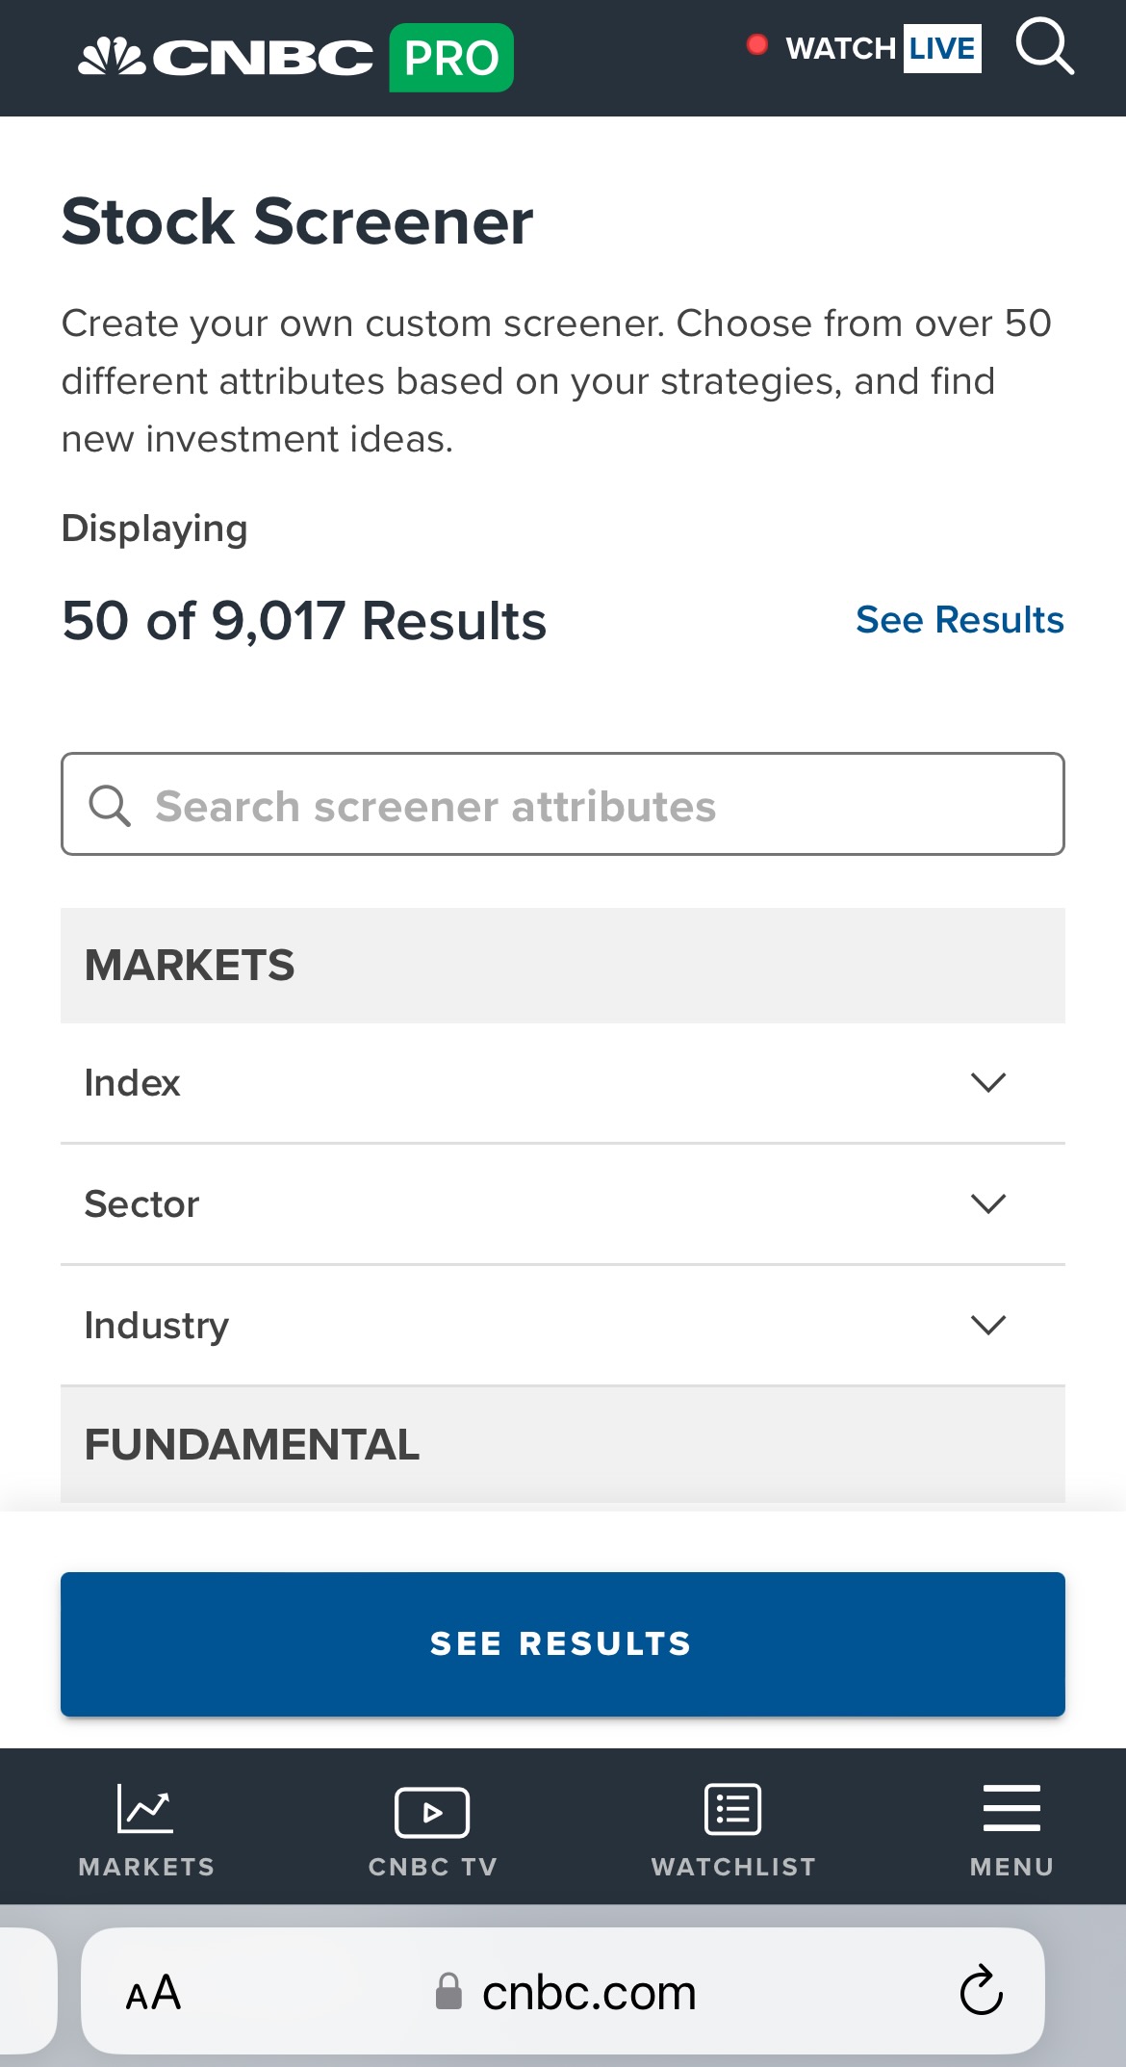Expand the Industry filter chevron
Viewport: 1126px width, 2067px height.
pos(988,1325)
